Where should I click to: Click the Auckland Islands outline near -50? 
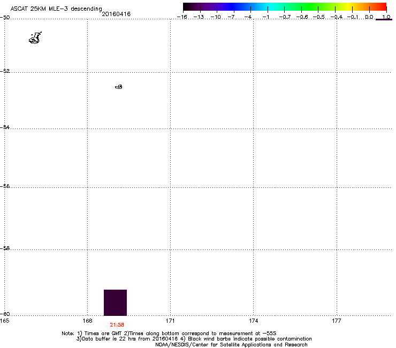[x=35, y=38]
